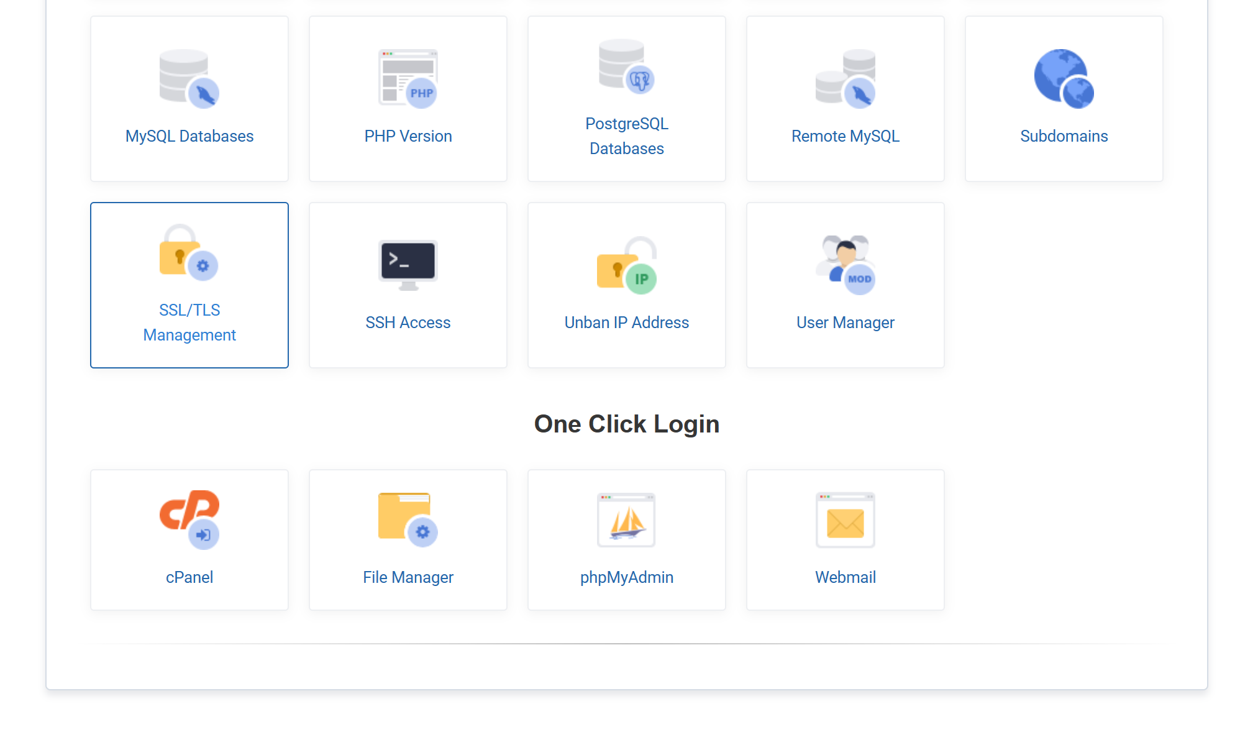1240x732 pixels.
Task: Click the phpMyAdmin sailboat icon
Action: point(626,520)
